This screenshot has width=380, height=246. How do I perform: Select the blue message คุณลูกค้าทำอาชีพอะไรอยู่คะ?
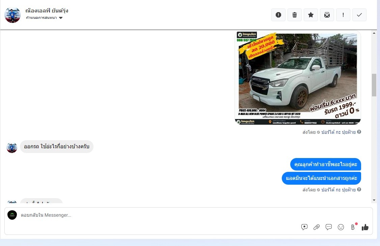click(325, 164)
